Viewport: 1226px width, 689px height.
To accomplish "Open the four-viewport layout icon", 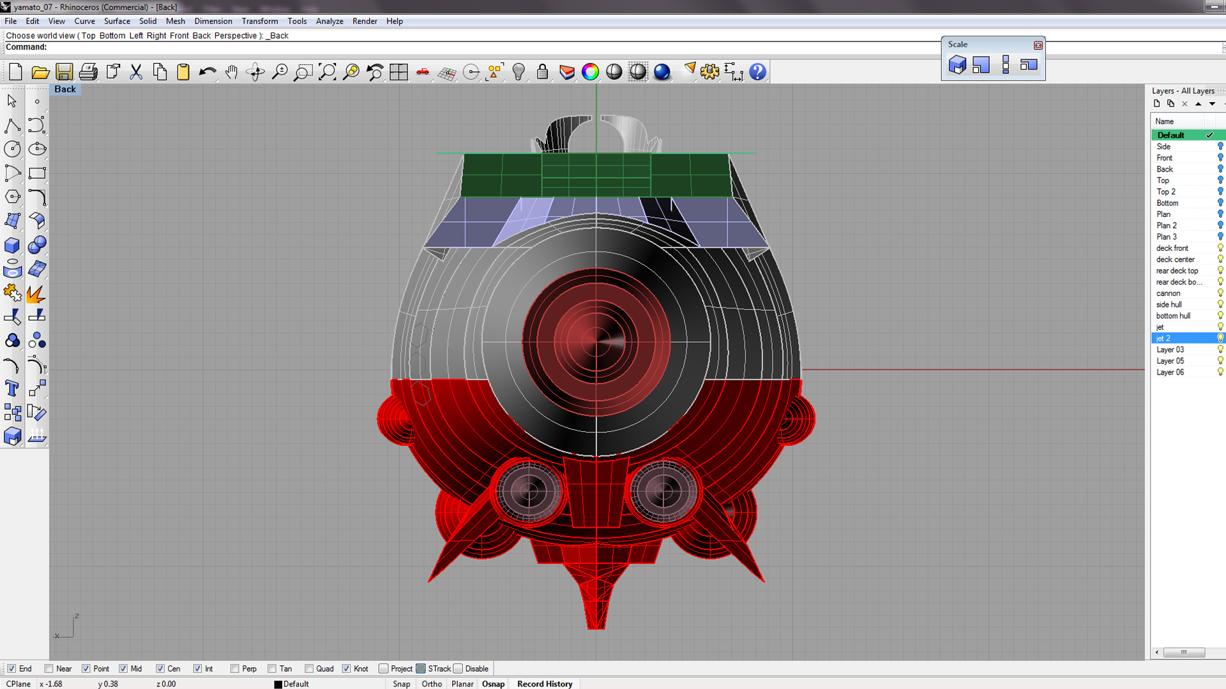I will (x=399, y=72).
